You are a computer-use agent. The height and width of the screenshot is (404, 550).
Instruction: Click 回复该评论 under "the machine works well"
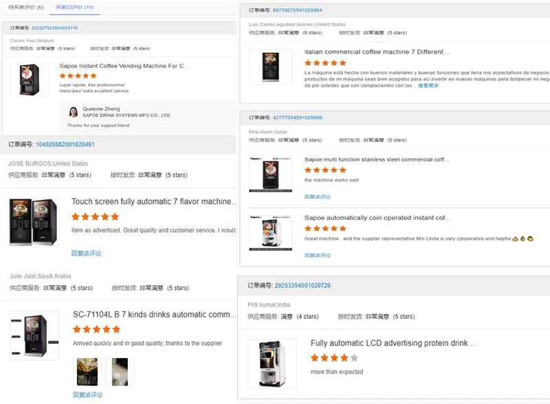click(x=318, y=197)
